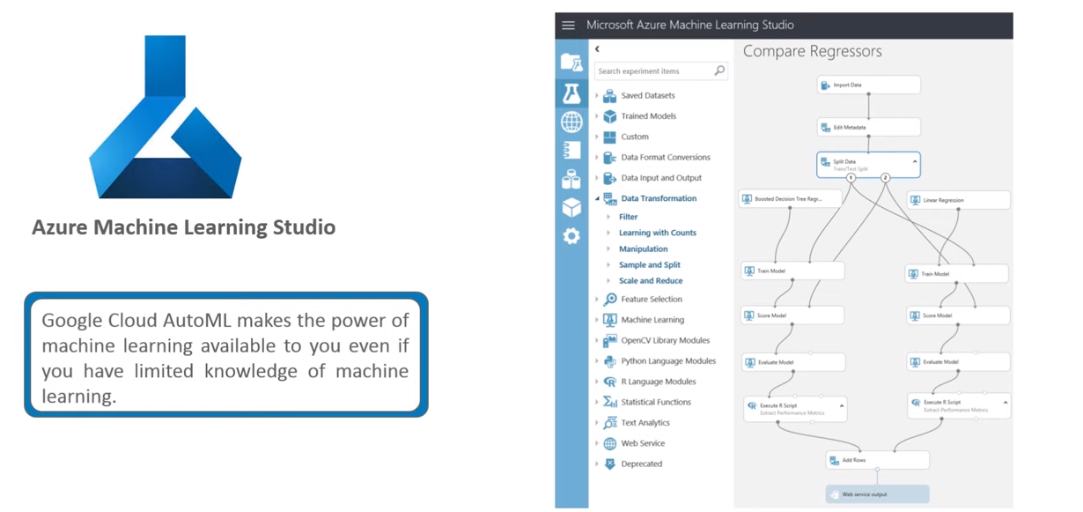Select the Linear Regression module

pyautogui.click(x=959, y=200)
